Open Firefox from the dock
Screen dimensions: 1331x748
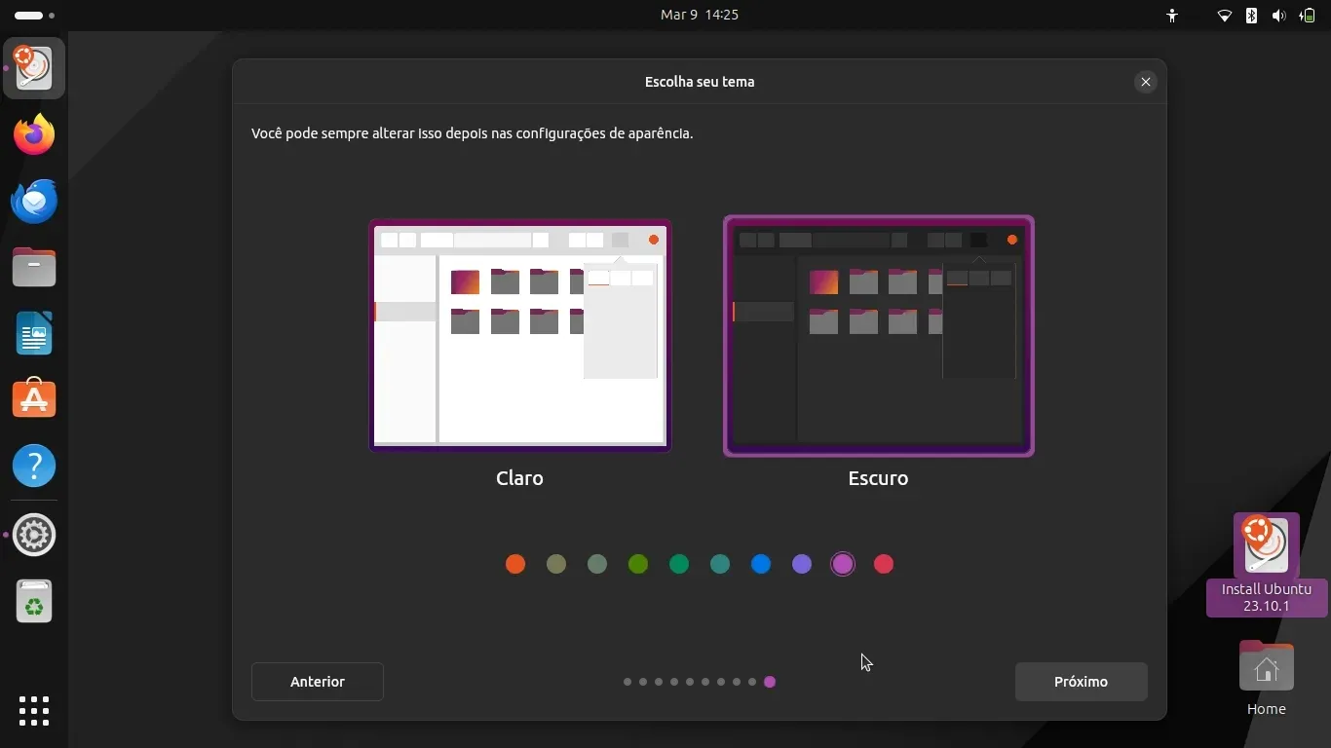click(x=34, y=134)
